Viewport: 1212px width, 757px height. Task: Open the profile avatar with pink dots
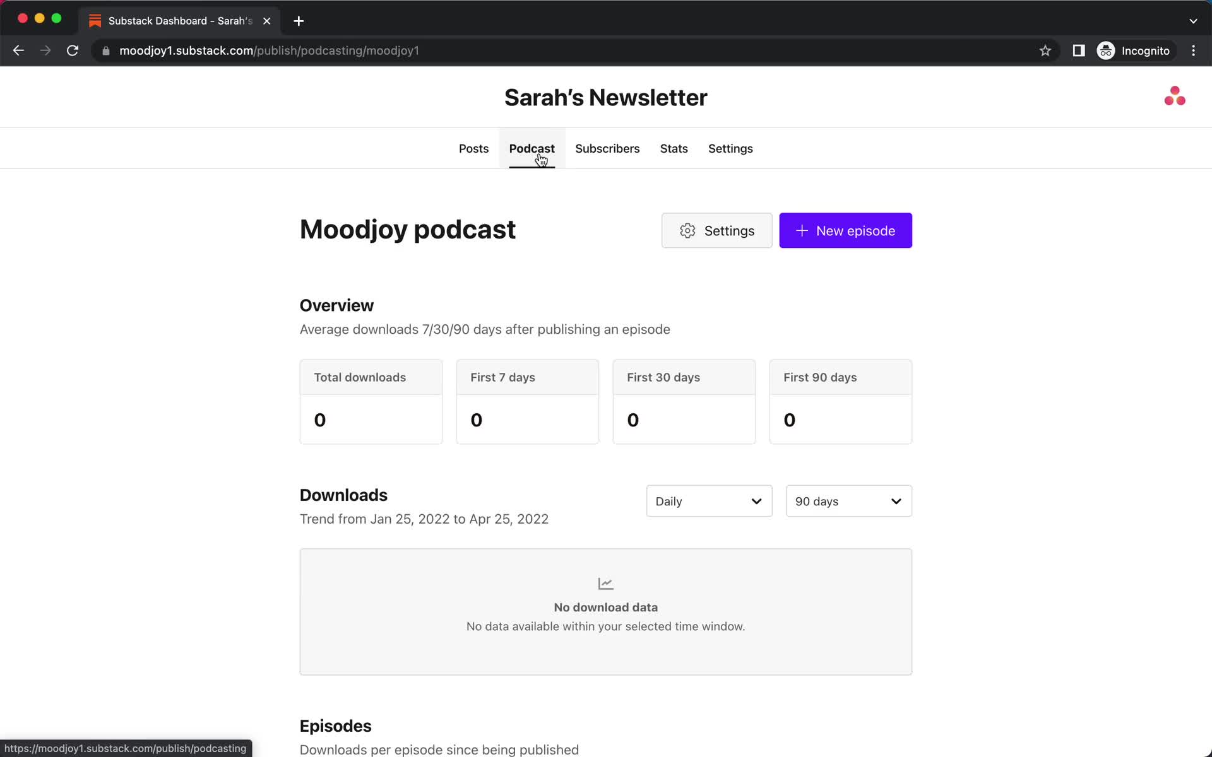pos(1175,97)
